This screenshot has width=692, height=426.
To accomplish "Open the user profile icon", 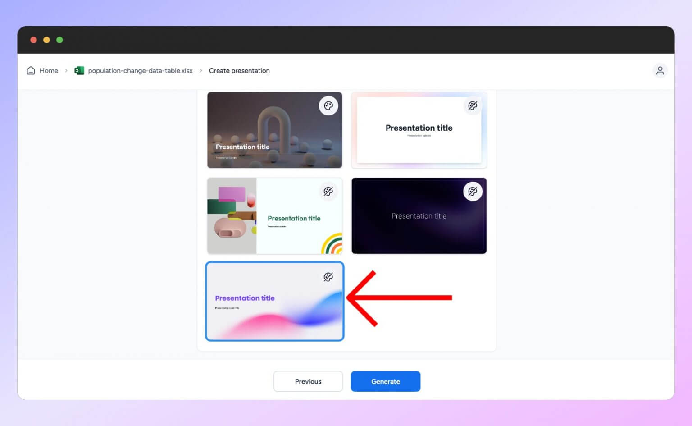I will point(660,71).
